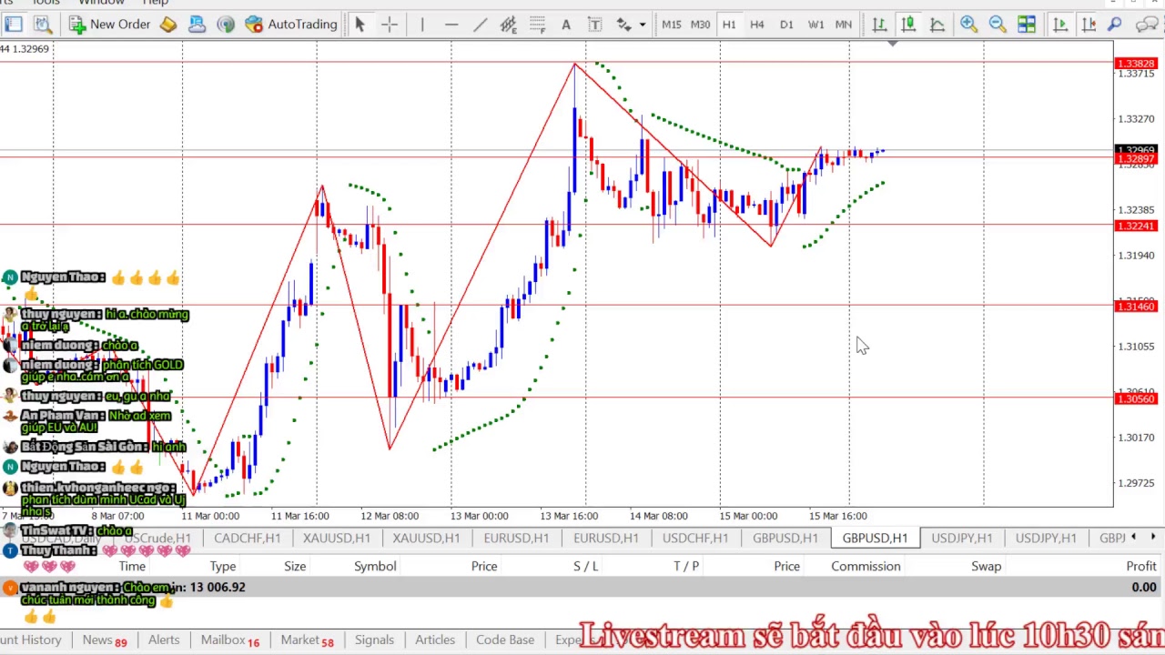
Task: Open the Mailbox terminal tab
Action: 230,640
